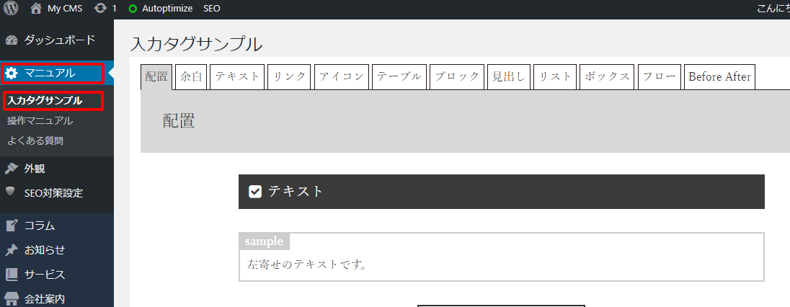
Task: Open the サービス book icon
Action: coord(12,275)
